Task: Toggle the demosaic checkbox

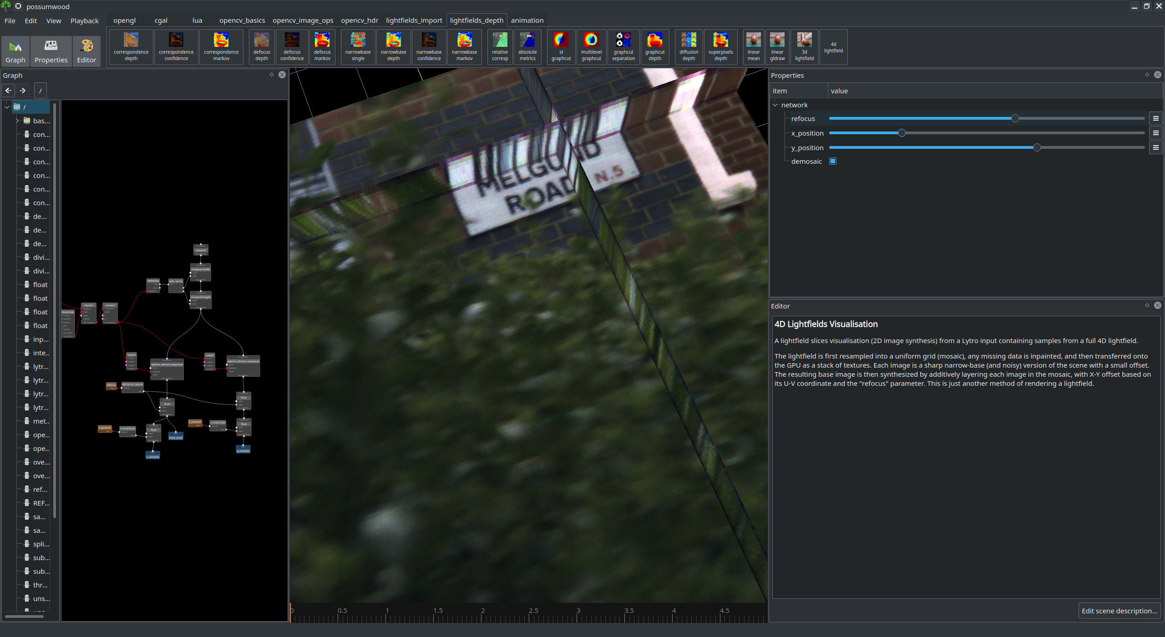Action: pyautogui.click(x=833, y=161)
